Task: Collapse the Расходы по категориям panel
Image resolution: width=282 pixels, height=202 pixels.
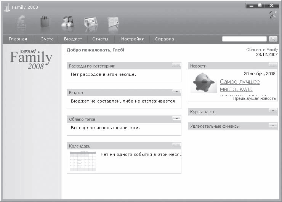Action: (x=176, y=65)
